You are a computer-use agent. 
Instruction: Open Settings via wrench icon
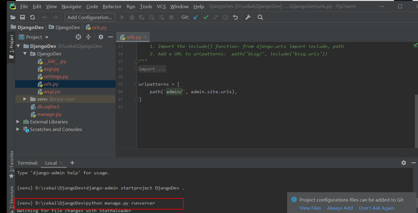pyautogui.click(x=248, y=17)
